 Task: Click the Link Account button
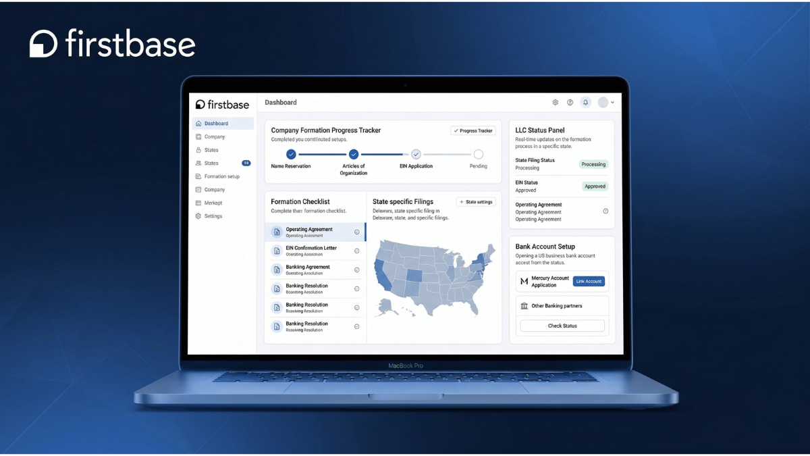click(x=589, y=281)
